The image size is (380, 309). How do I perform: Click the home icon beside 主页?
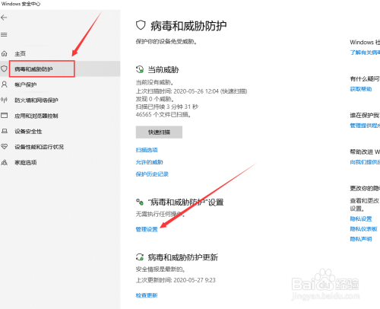tap(4, 53)
